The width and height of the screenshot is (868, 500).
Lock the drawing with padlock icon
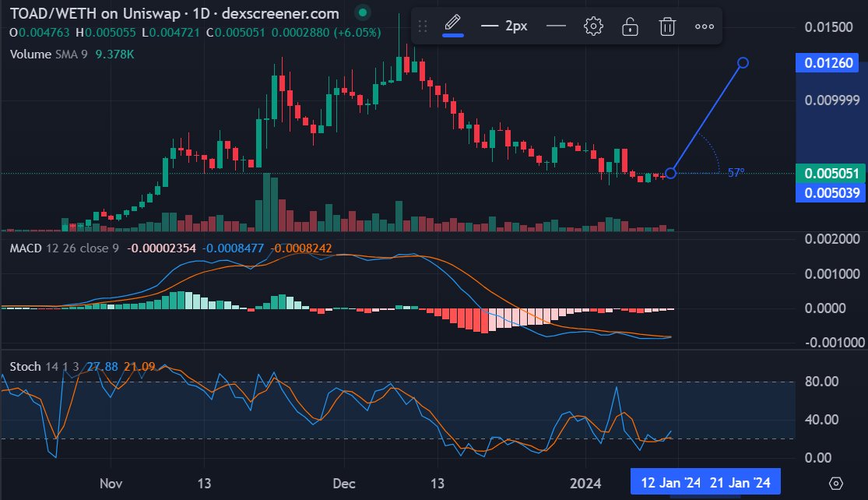(630, 26)
